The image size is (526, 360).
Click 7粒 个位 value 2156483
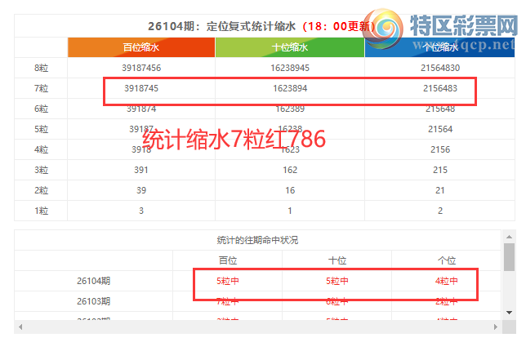click(x=439, y=88)
